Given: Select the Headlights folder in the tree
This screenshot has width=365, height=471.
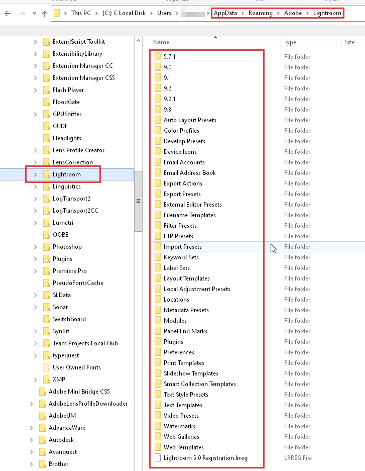Looking at the screenshot, I should tap(67, 138).
